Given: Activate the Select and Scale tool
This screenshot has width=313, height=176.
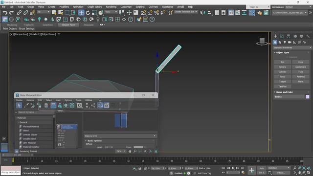Looking at the screenshot, I should coord(94,13).
